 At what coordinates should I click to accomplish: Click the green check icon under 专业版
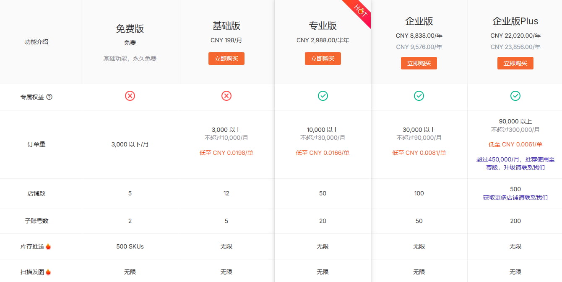point(323,96)
